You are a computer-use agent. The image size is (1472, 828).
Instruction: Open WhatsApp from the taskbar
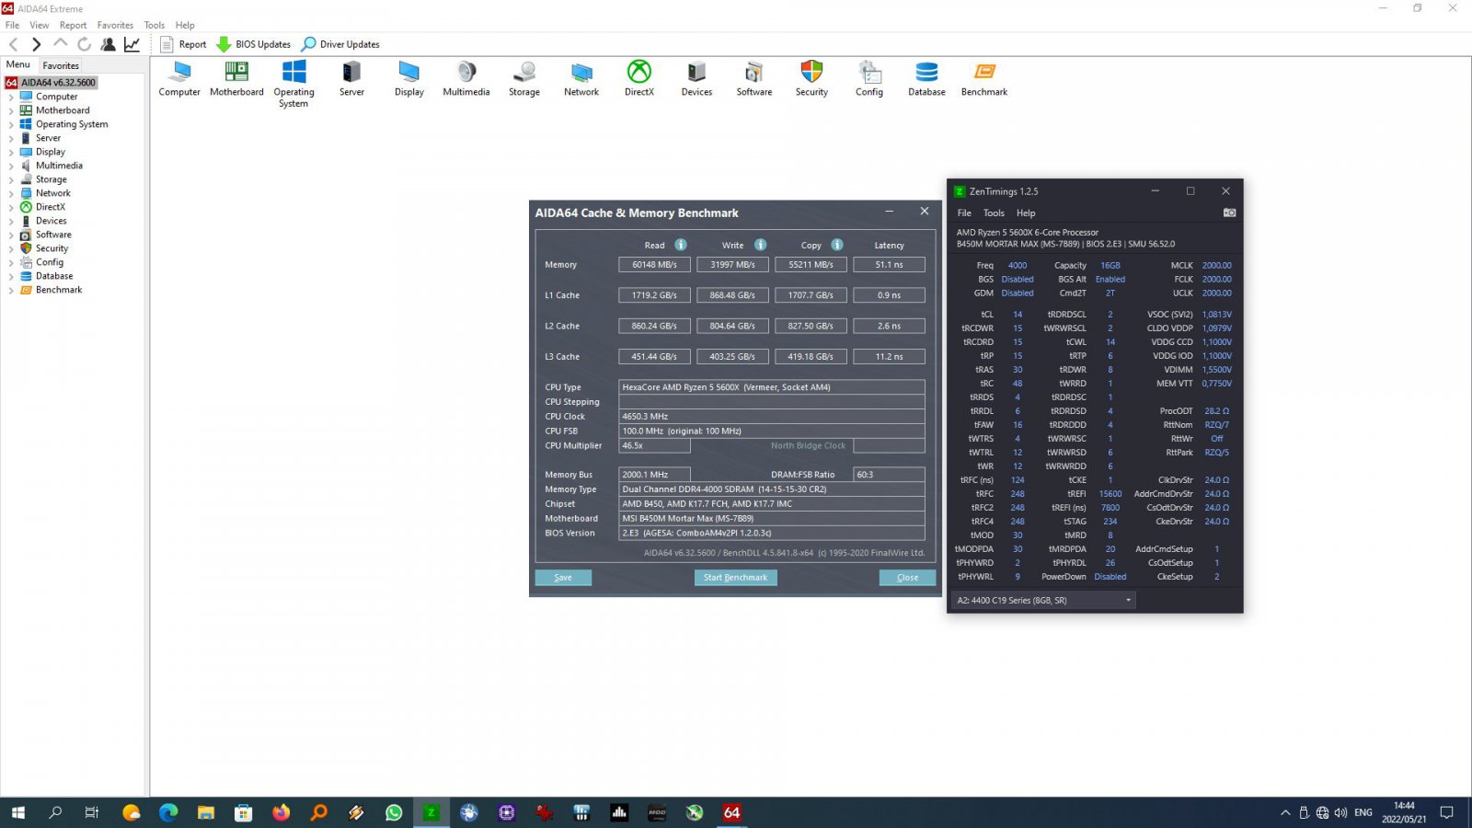(x=394, y=812)
